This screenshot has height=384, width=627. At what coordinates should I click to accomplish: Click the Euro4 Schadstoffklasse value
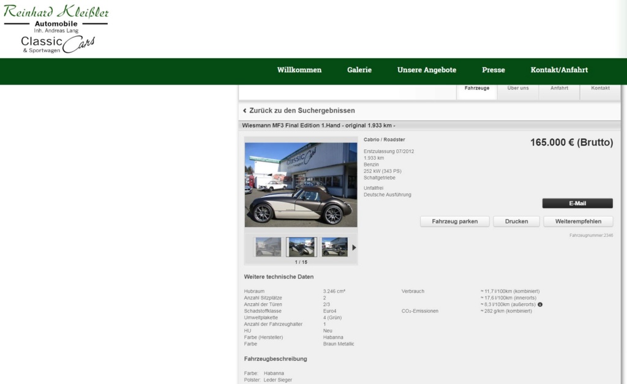tap(329, 311)
